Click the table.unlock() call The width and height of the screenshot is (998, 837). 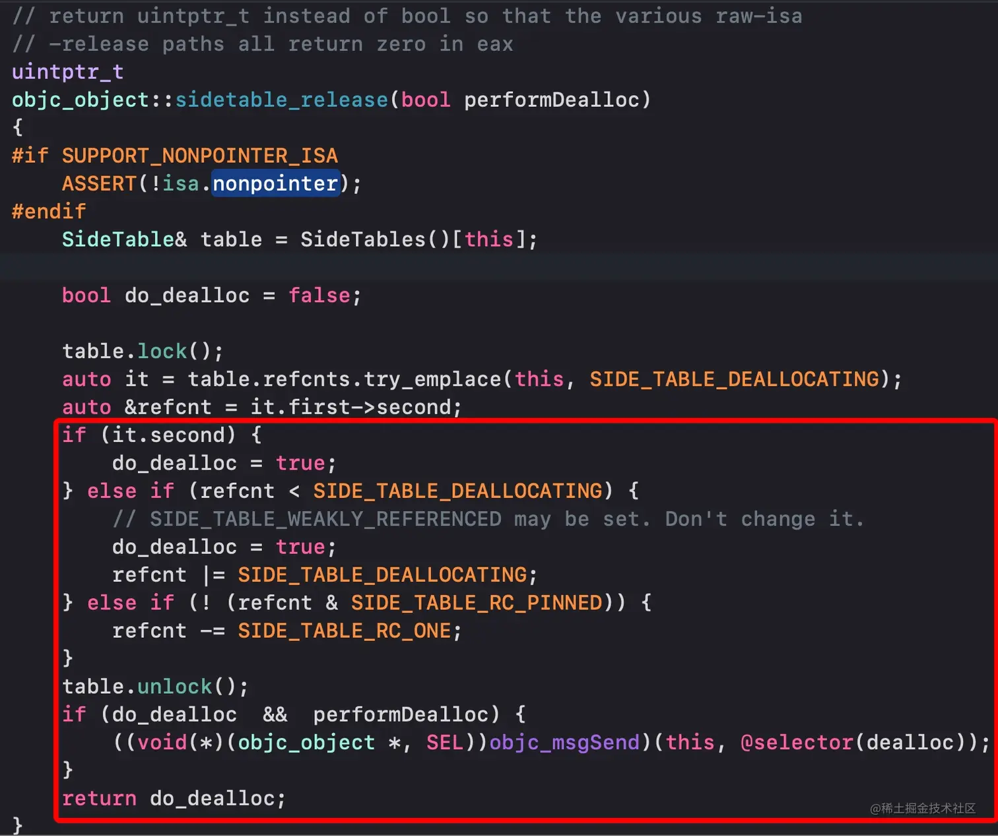click(x=154, y=686)
